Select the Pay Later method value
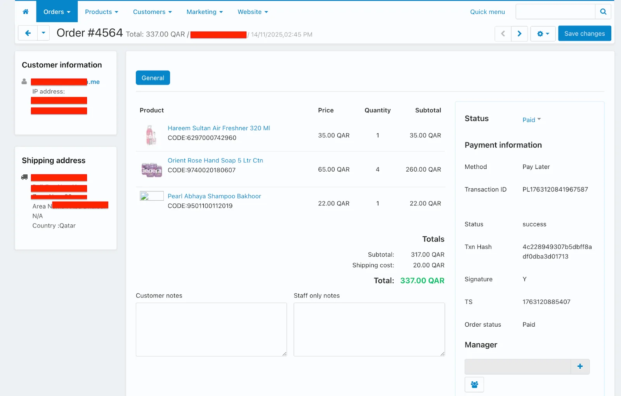Image resolution: width=621 pixels, height=396 pixels. click(536, 167)
